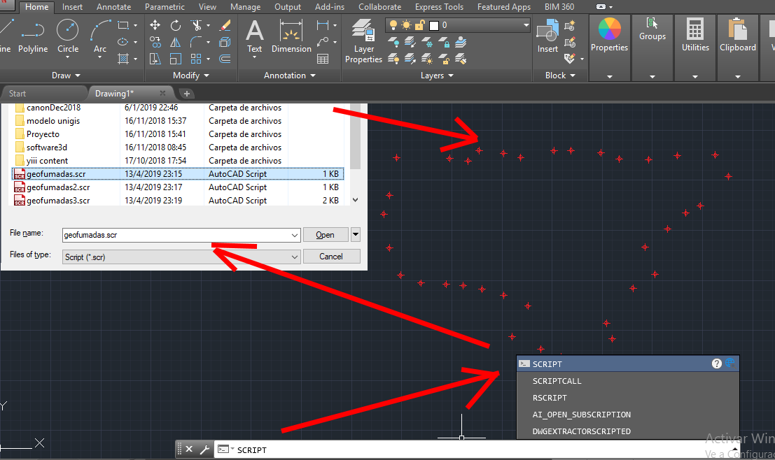The height and width of the screenshot is (460, 775).
Task: Click the Offset tool icon
Action: pyautogui.click(x=225, y=59)
